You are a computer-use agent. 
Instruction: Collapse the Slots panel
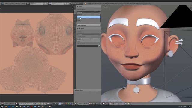point(78,7)
